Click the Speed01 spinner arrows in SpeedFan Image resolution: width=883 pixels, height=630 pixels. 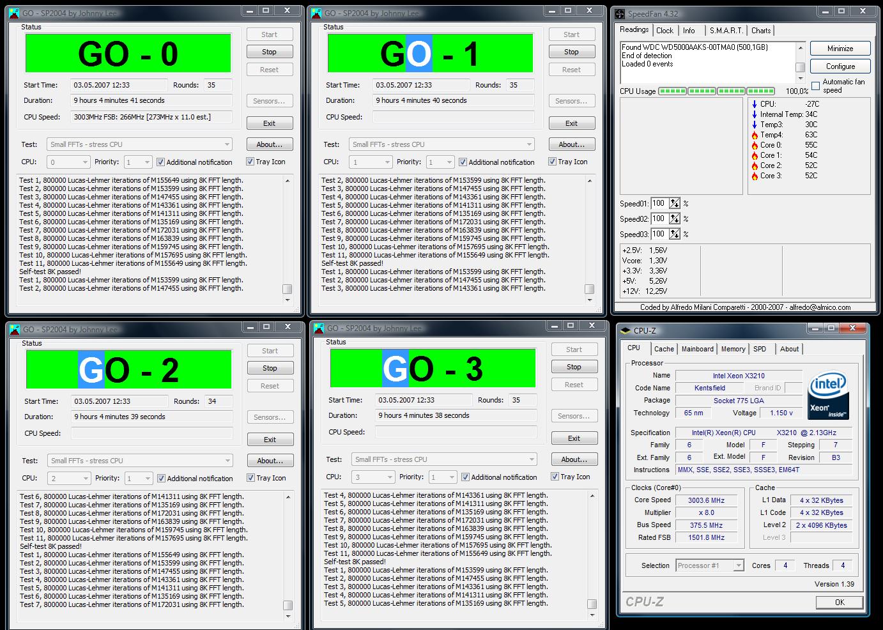point(675,204)
